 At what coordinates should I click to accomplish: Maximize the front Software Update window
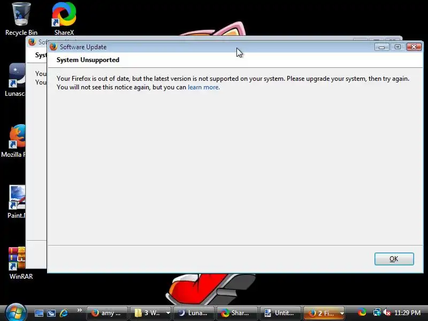tap(398, 47)
